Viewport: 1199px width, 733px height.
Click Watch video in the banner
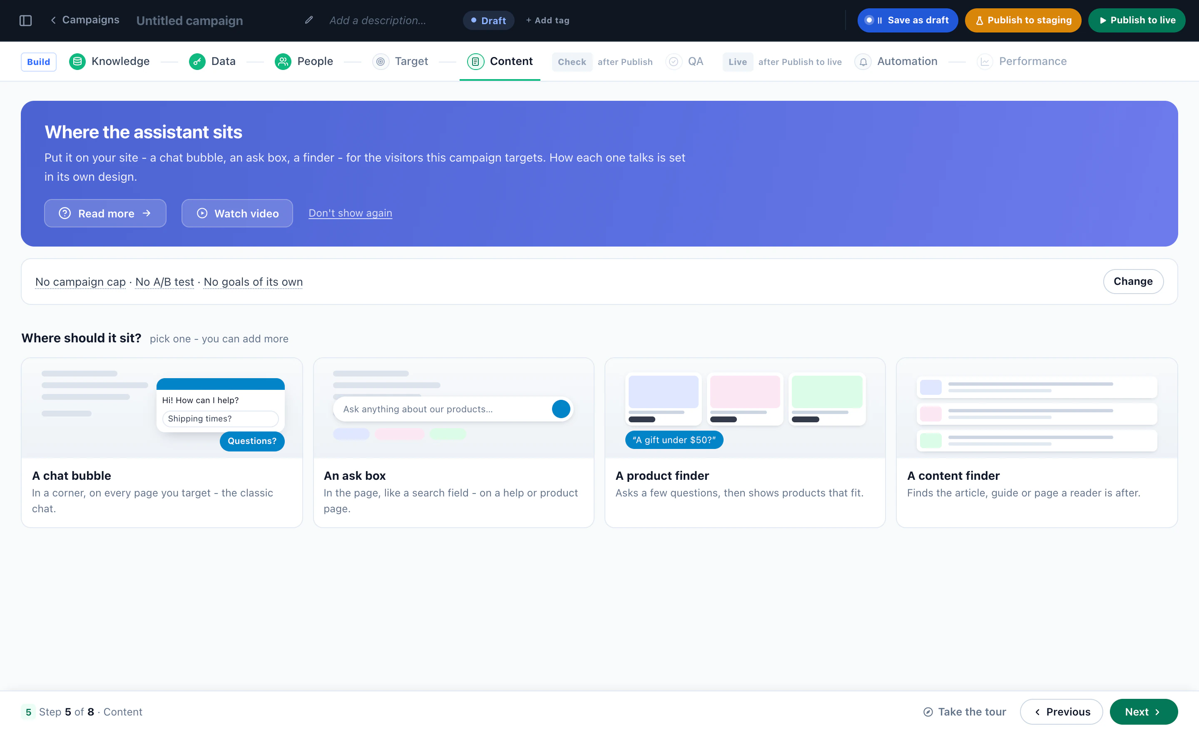[237, 213]
